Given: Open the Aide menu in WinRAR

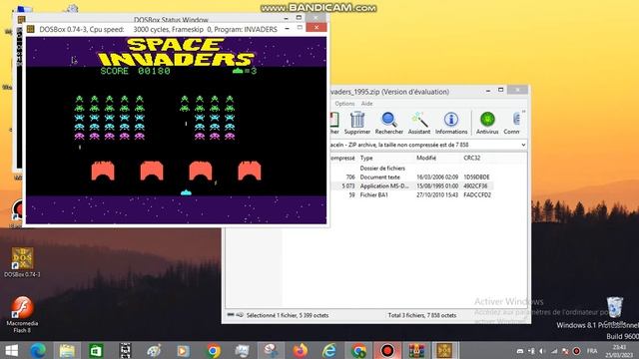Looking at the screenshot, I should click(366, 104).
